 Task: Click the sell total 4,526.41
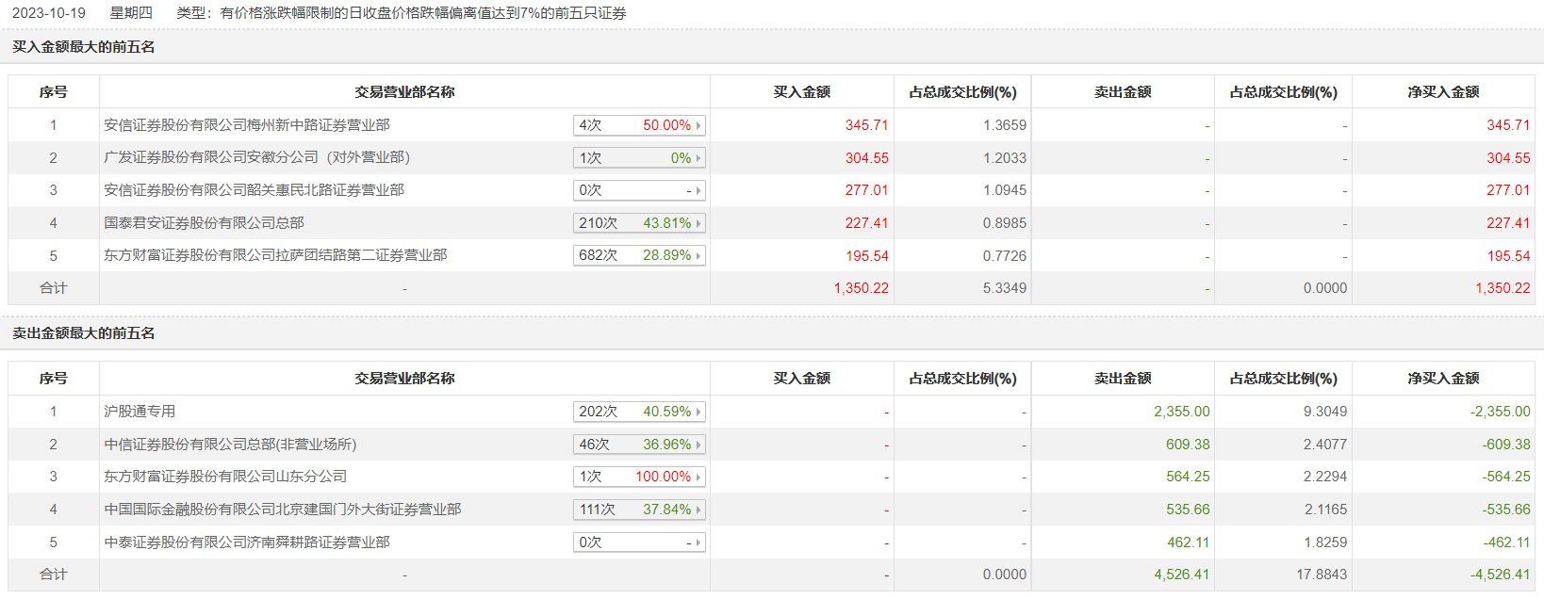[1182, 575]
